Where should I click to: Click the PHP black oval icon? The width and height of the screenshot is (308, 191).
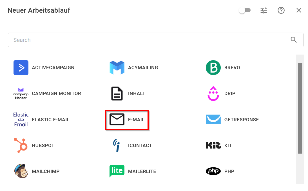(x=213, y=171)
